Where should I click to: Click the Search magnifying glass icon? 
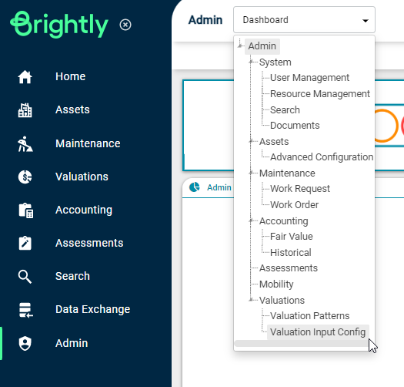point(25,277)
